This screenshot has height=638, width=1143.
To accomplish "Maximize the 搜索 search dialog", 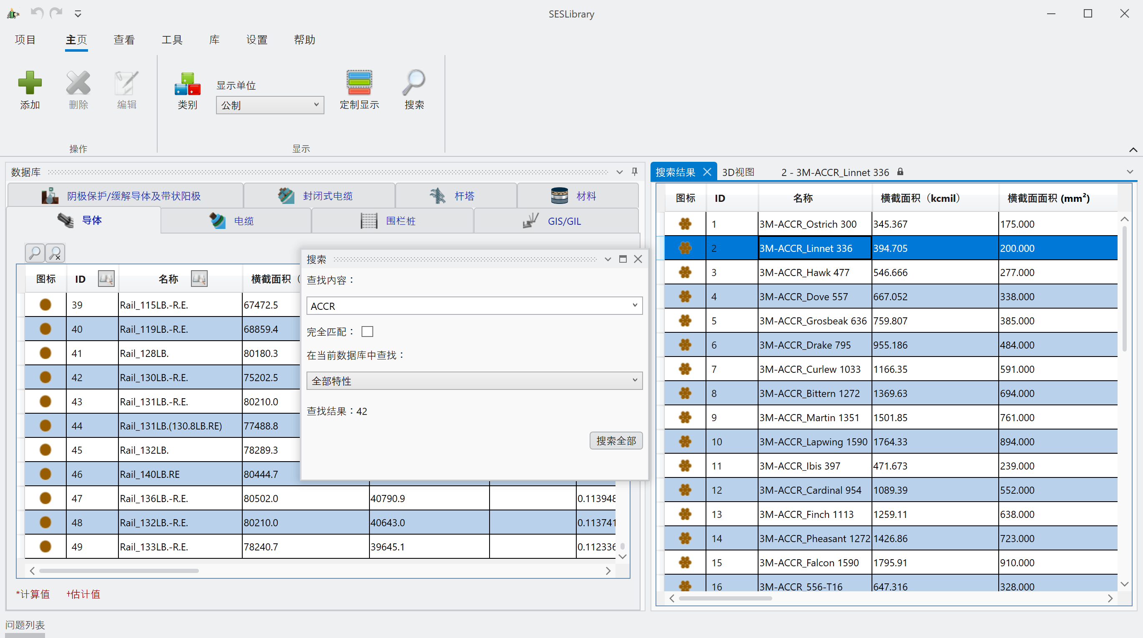I will 623,259.
